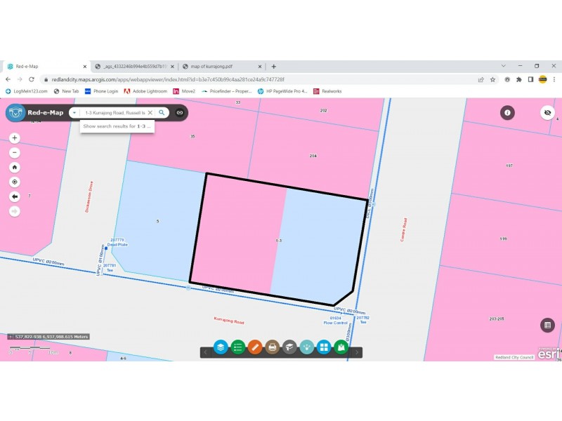
Task: Expand the search source dropdown arrow
Action: tap(74, 112)
